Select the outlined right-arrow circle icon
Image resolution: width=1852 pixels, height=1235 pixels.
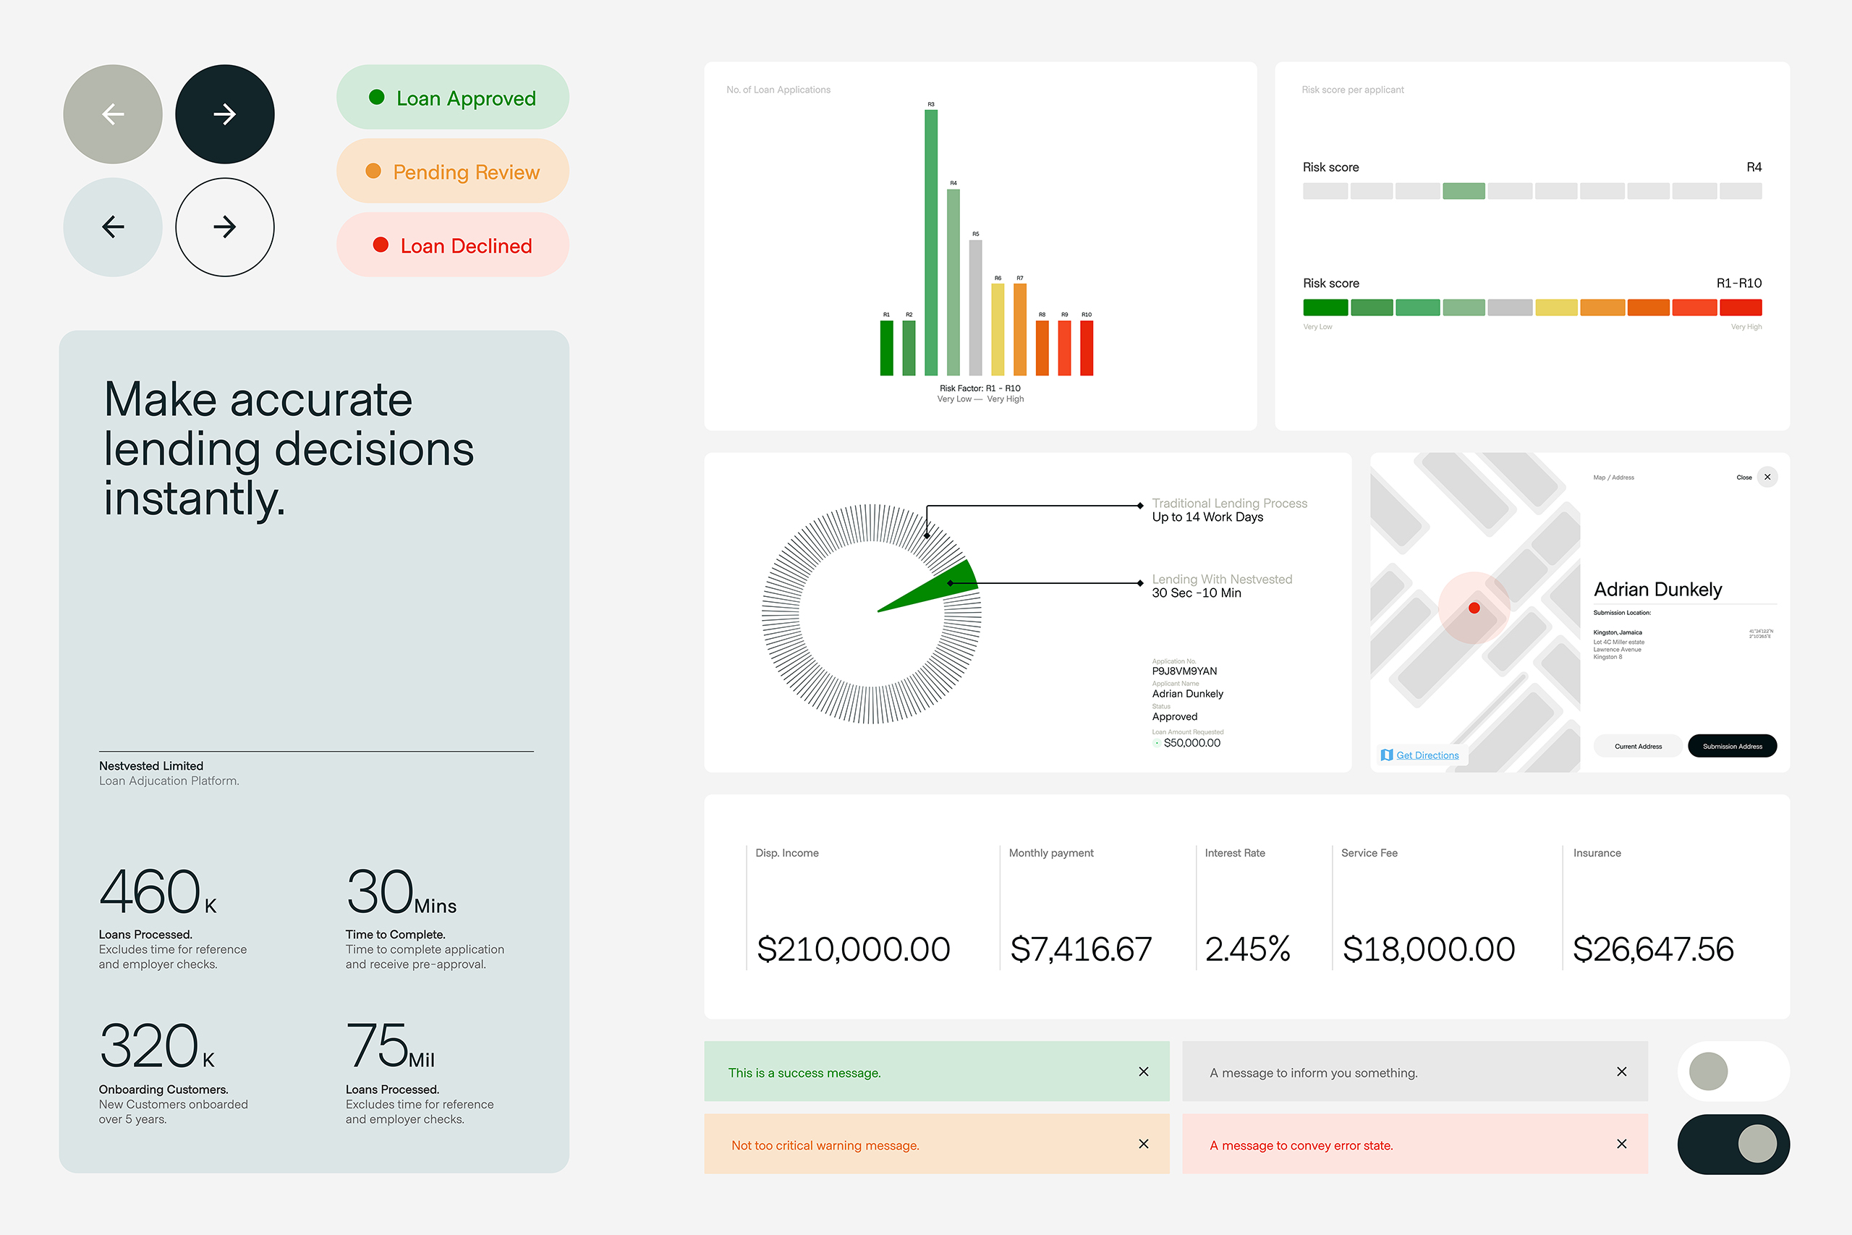224,227
